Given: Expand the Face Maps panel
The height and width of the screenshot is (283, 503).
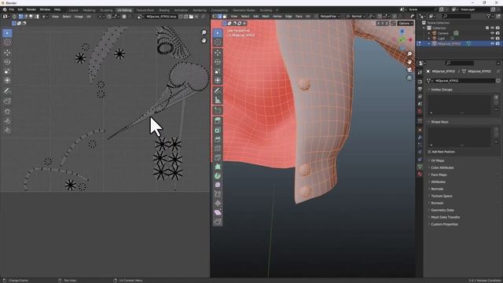Looking at the screenshot, I should click(x=439, y=175).
